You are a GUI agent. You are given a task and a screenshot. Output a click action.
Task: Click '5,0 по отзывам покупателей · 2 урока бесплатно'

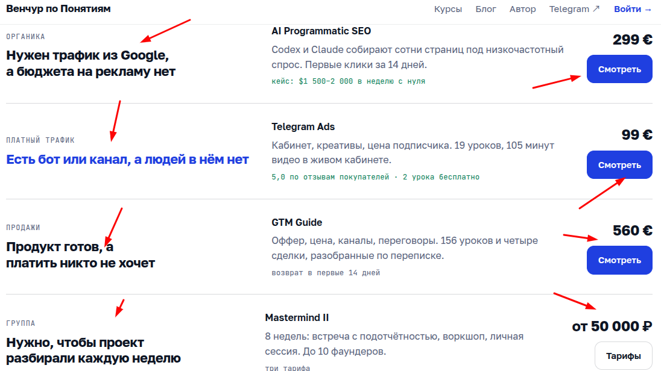[x=375, y=177]
